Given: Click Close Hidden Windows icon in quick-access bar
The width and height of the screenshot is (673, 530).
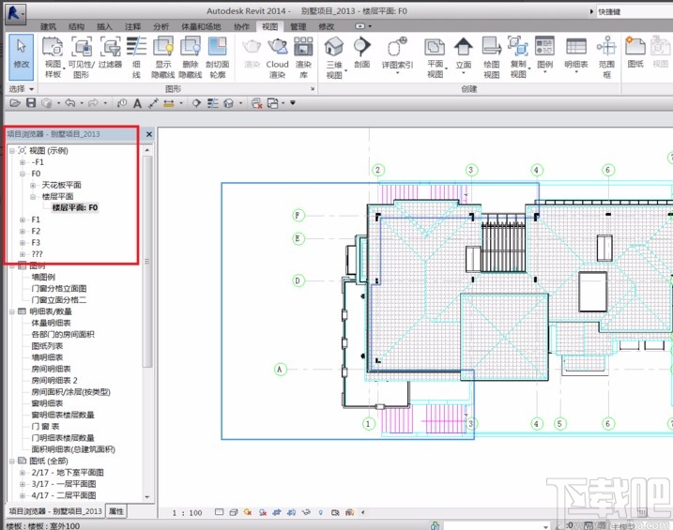Looking at the screenshot, I should 256,103.
